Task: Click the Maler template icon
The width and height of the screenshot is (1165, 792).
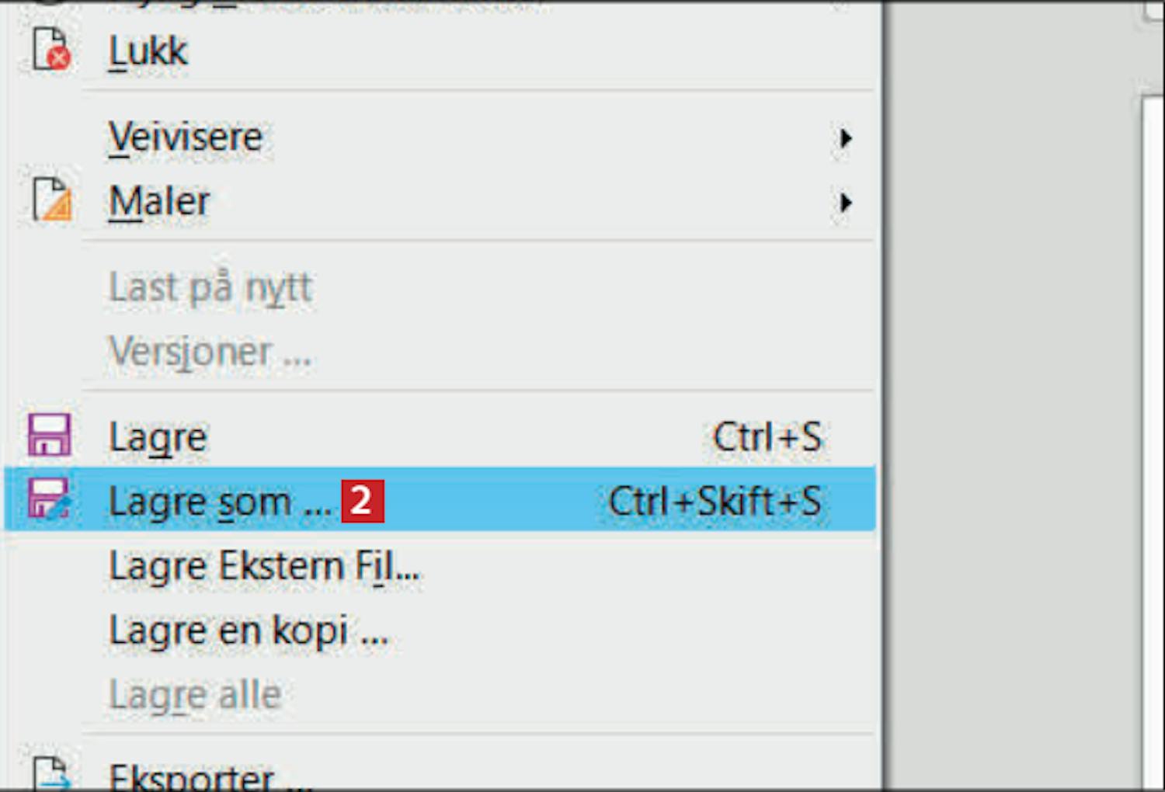Action: click(x=52, y=200)
